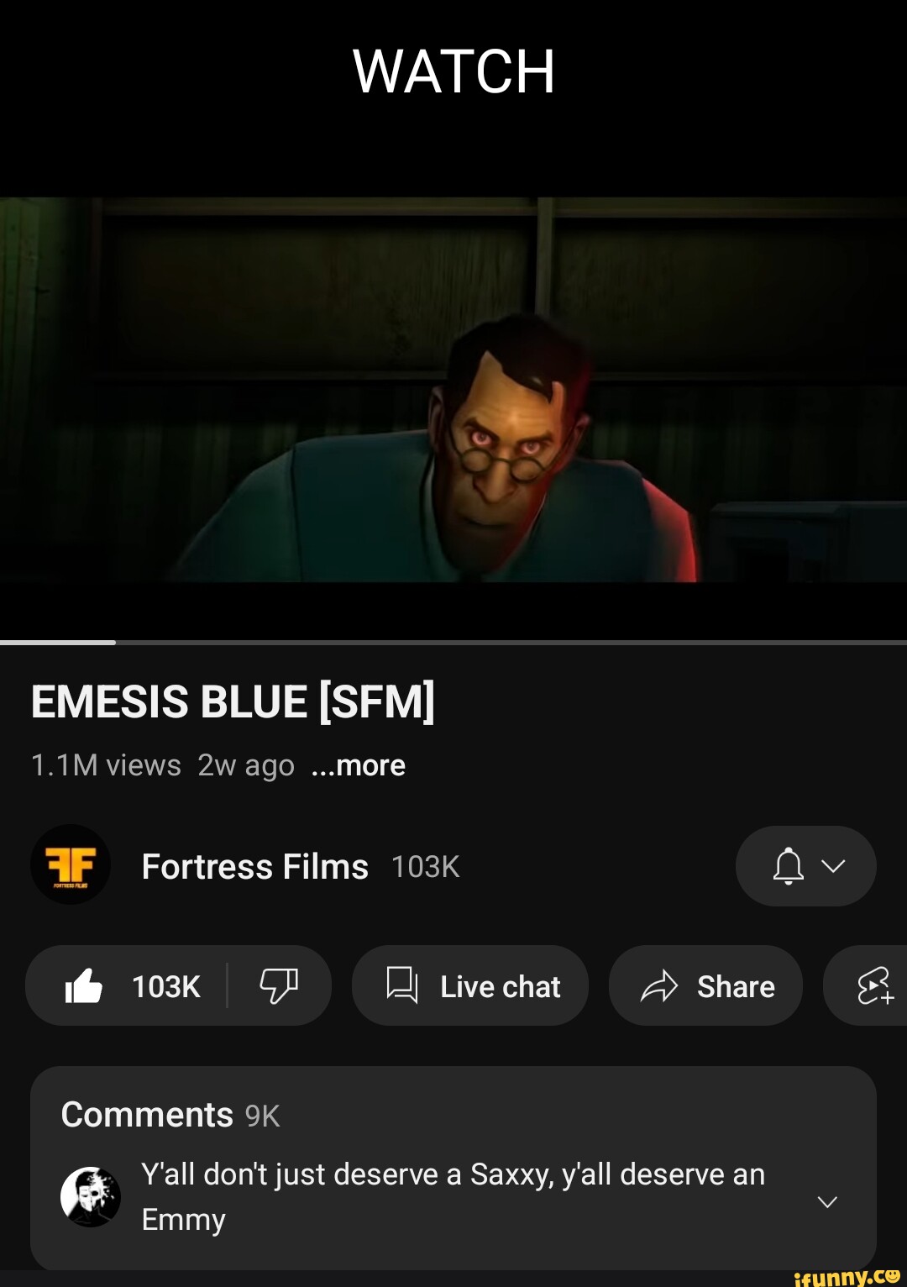The height and width of the screenshot is (1287, 907).
Task: Open the Fortress Films channel name
Action: 255,866
